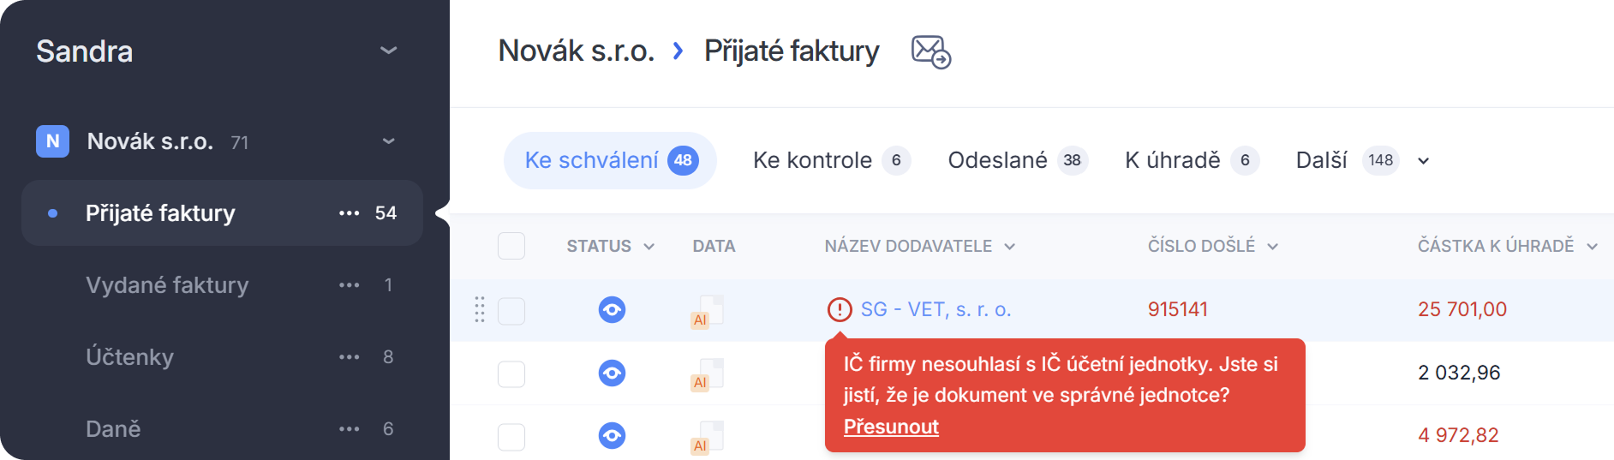Click the eye status icon in SG - VET row
Screen dimensions: 1614x460
tap(612, 309)
